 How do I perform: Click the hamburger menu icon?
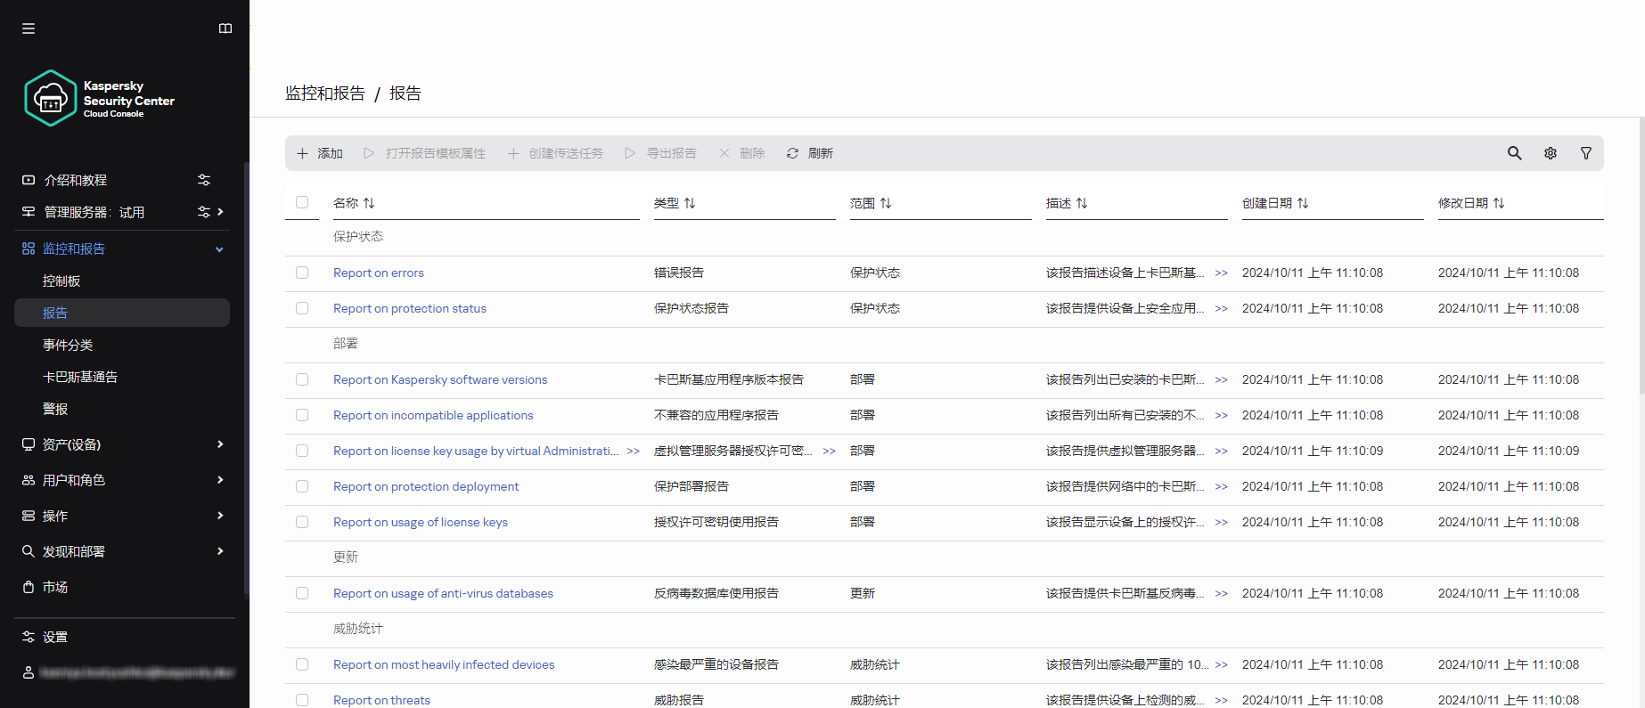29,28
